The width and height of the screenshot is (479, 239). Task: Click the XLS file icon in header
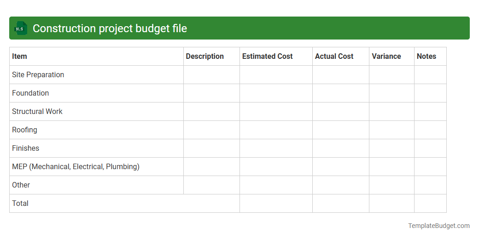pos(21,28)
